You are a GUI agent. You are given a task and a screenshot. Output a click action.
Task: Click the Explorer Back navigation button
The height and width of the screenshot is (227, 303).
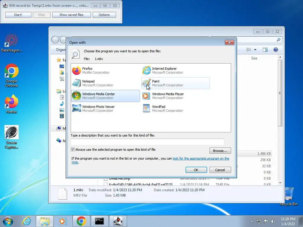(55, 40)
